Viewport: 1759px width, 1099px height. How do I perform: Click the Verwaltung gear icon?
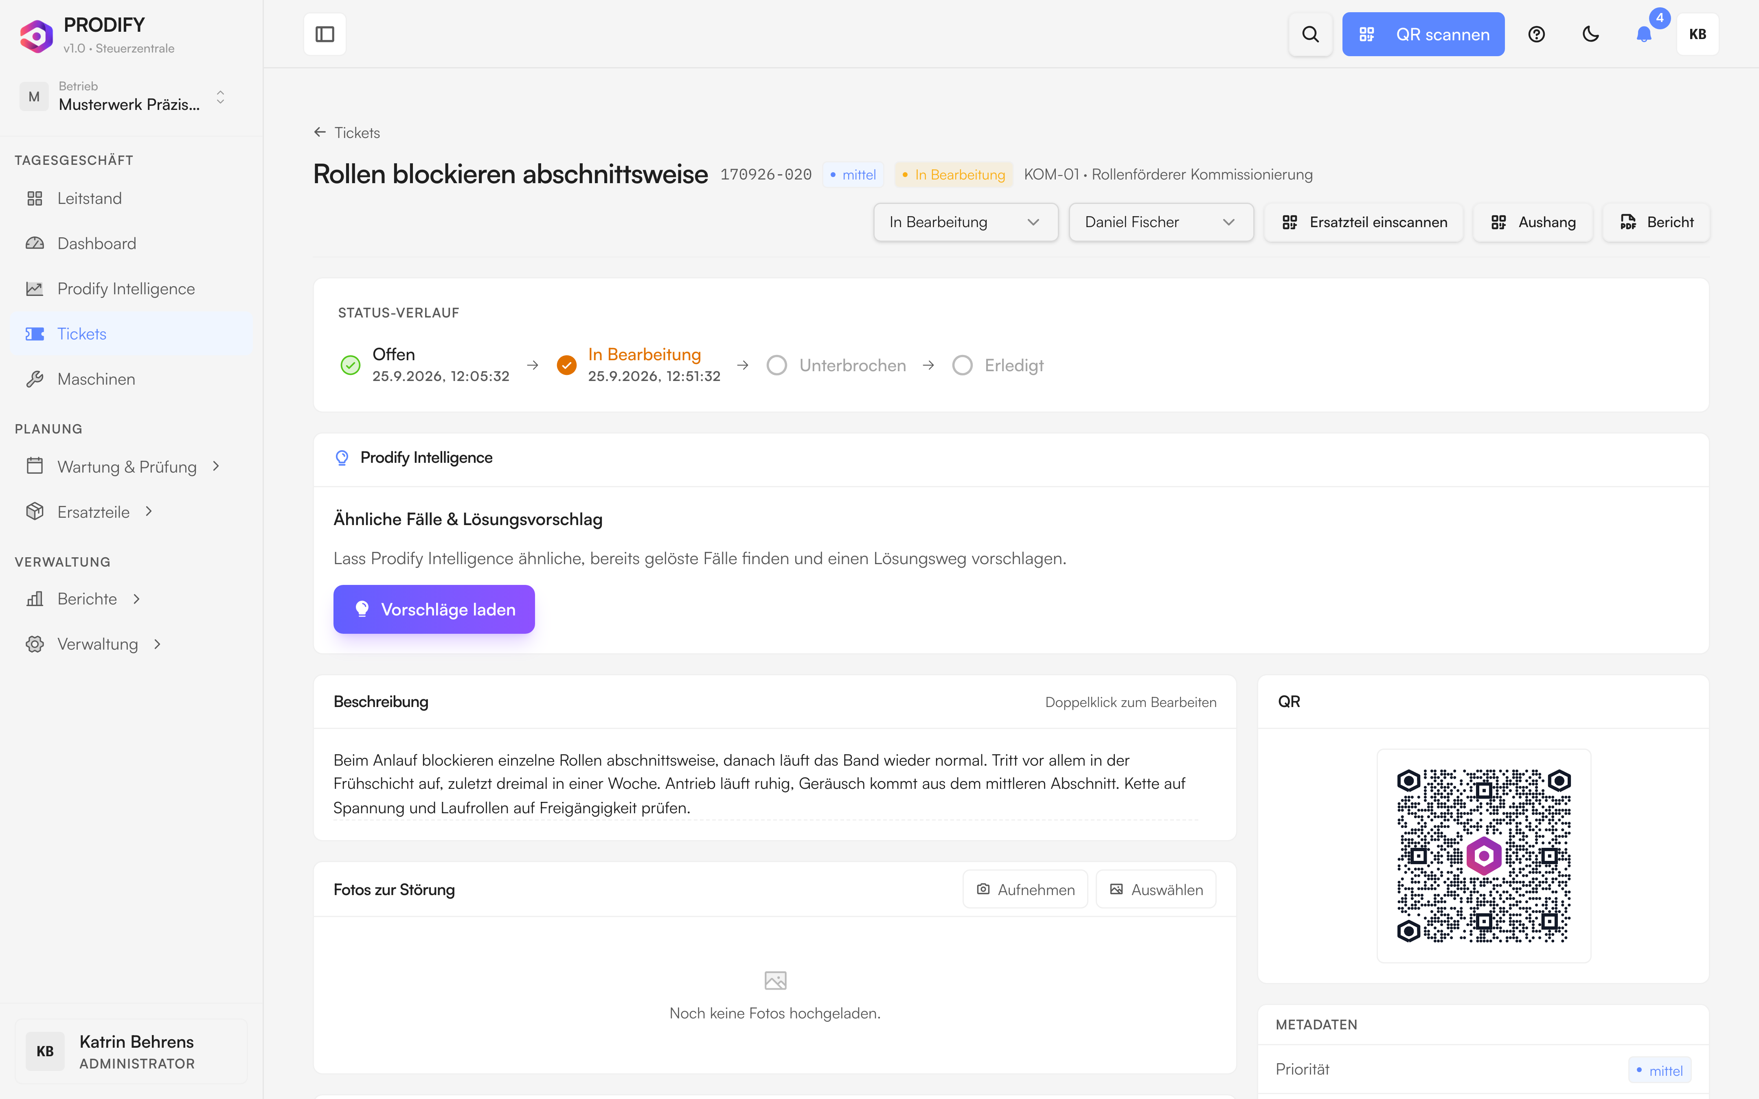pyautogui.click(x=34, y=644)
